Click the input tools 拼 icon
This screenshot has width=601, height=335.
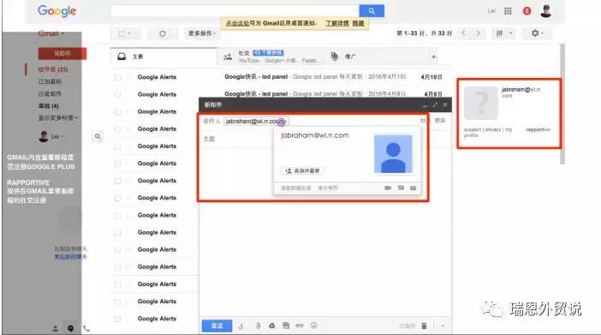click(499, 33)
